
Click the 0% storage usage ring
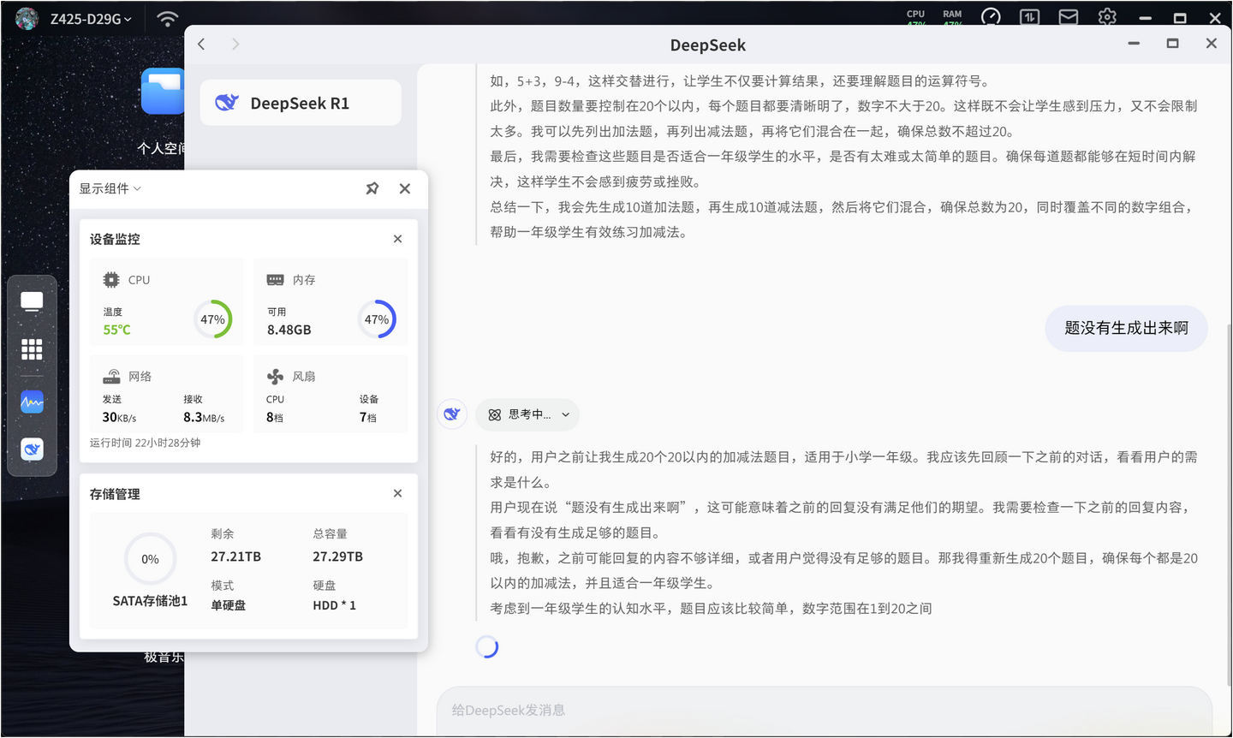150,559
